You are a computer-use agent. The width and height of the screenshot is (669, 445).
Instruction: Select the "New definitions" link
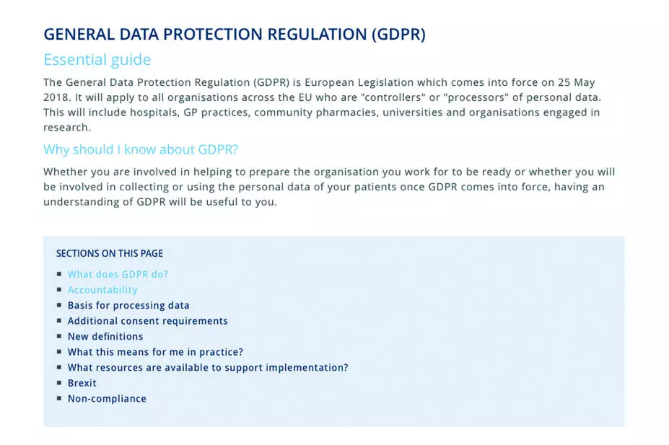(105, 336)
